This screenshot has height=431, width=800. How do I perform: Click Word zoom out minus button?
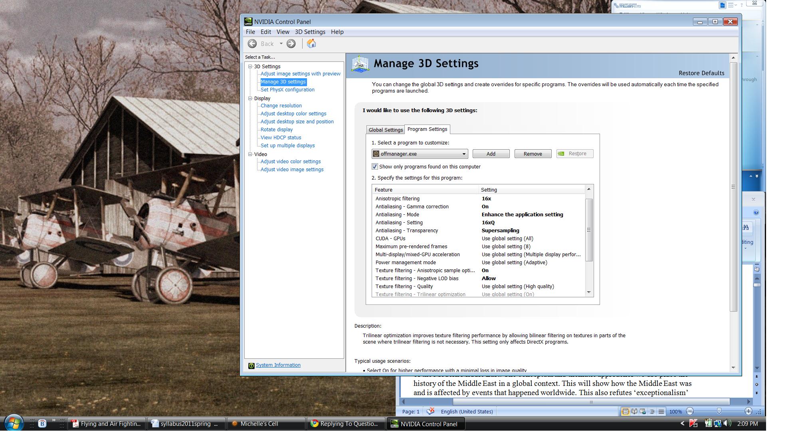point(690,411)
